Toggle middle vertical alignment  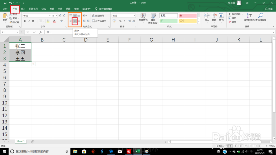coord(75,16)
